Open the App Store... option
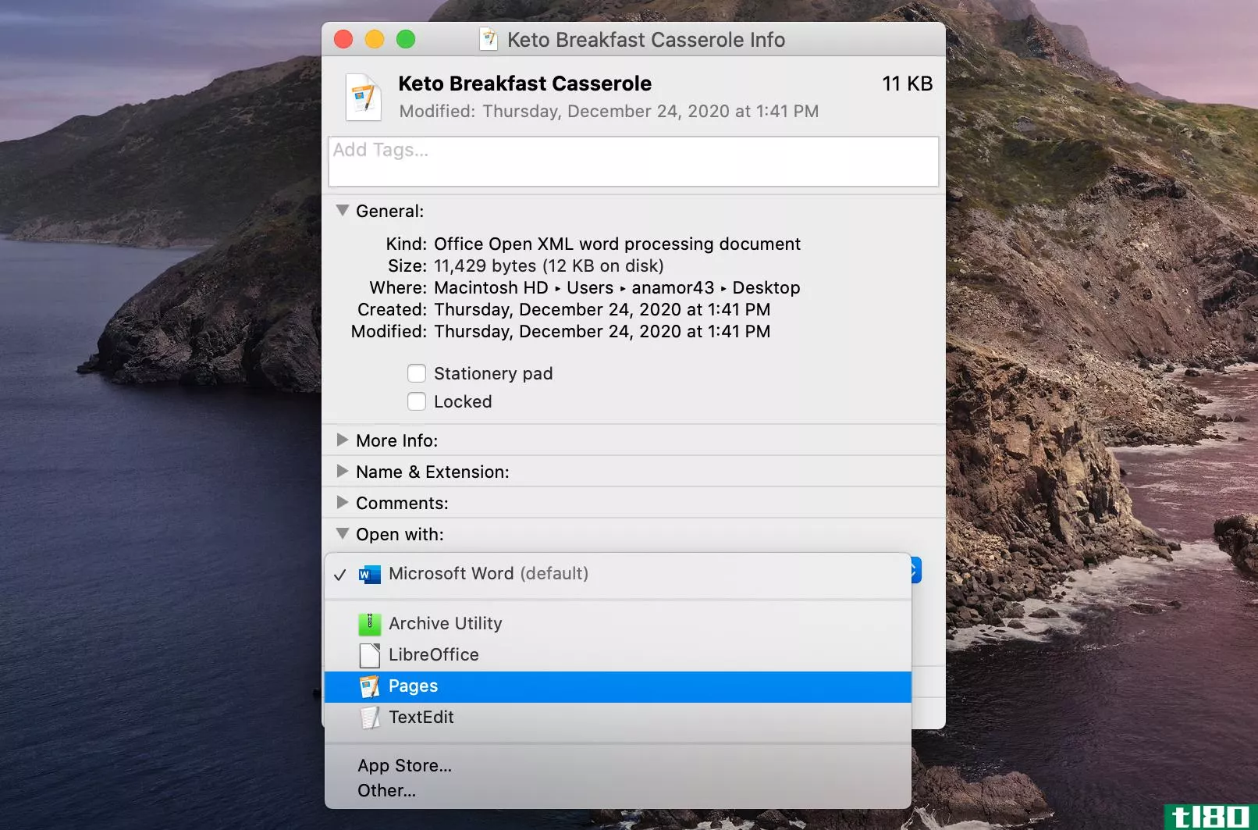This screenshot has height=830, width=1258. point(617,766)
